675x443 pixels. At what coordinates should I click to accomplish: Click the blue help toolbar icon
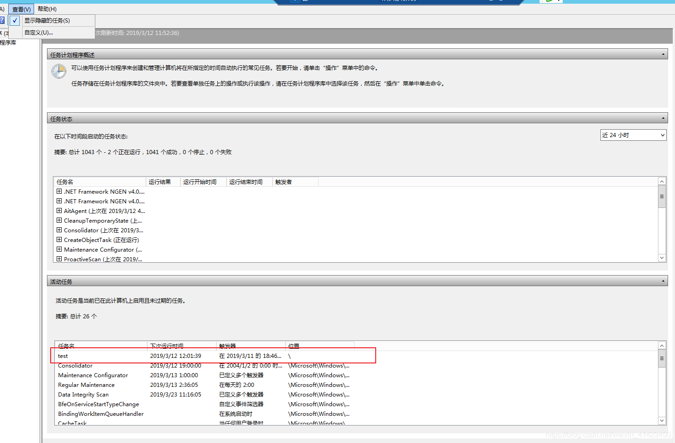click(2, 20)
